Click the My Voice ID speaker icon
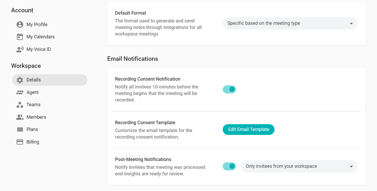Image resolution: width=377 pixels, height=191 pixels. coord(20,49)
